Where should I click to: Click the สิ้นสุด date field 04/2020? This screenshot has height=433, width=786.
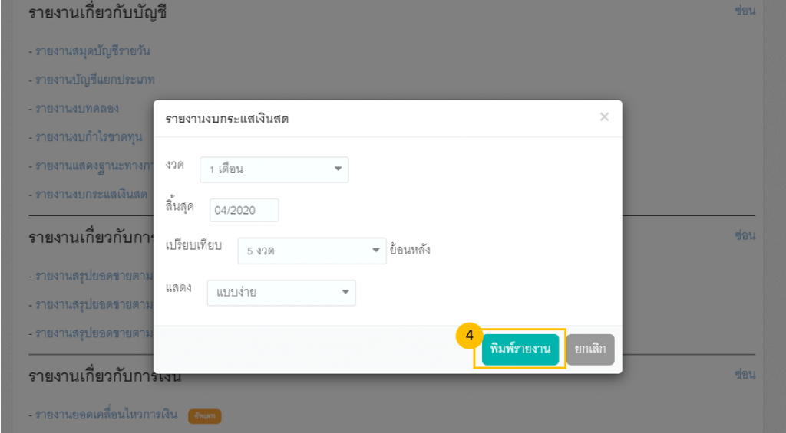244,210
